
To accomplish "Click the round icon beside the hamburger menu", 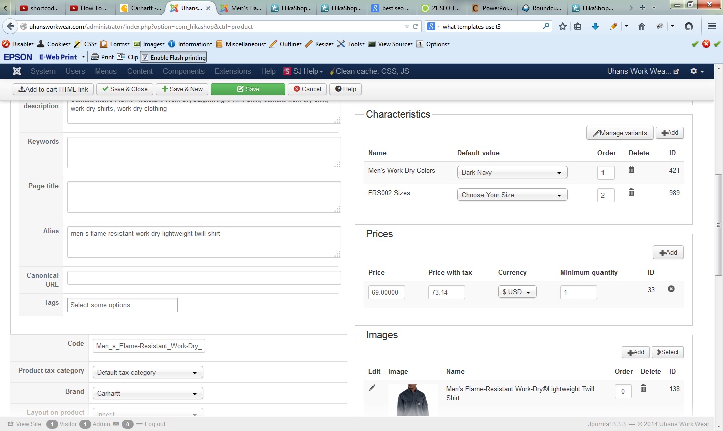I will [x=689, y=27].
